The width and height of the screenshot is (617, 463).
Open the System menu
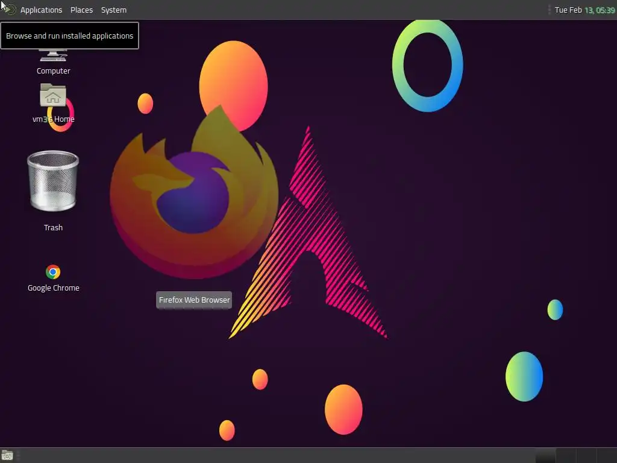click(x=114, y=10)
